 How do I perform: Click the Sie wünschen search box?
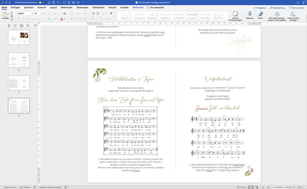(x=155, y=7)
